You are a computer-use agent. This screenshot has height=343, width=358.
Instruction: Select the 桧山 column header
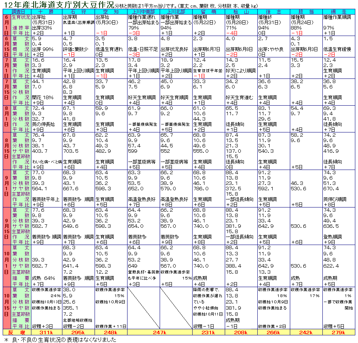point(241,12)
